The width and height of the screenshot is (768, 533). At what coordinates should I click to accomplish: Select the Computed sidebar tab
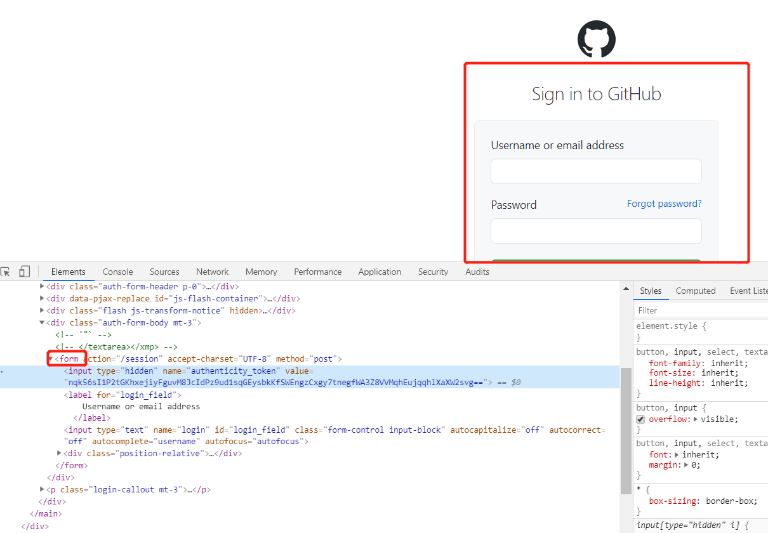click(x=696, y=291)
